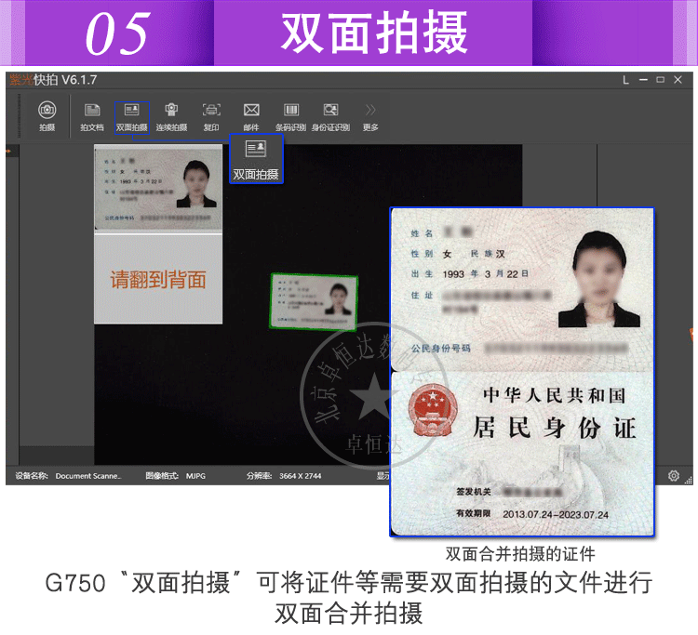The image size is (698, 635).
Task: Click the settings gear in the status bar
Action: (674, 476)
